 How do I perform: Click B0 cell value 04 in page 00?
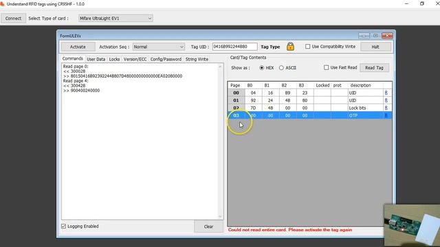click(254, 93)
